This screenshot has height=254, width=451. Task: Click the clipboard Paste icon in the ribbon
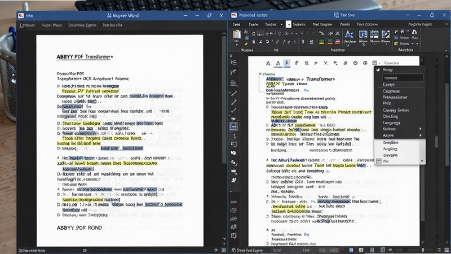click(x=236, y=35)
